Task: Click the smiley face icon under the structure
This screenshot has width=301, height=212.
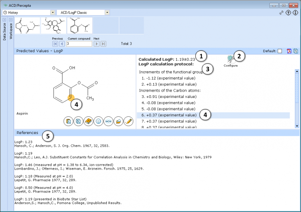Action: pos(98,121)
